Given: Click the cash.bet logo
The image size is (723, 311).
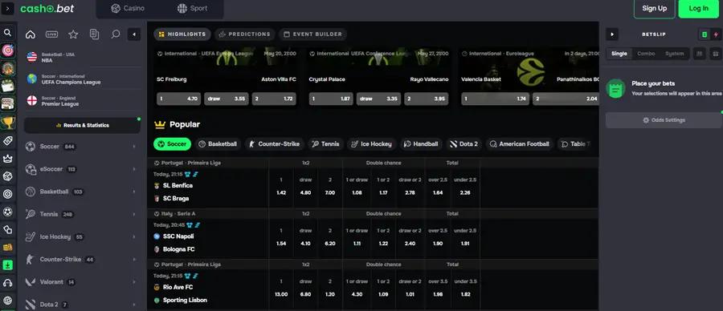Looking at the screenshot, I should pos(47,8).
